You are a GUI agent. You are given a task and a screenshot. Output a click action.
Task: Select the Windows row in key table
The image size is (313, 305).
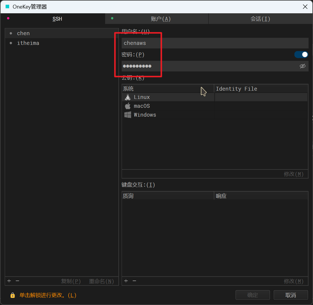(x=215, y=115)
